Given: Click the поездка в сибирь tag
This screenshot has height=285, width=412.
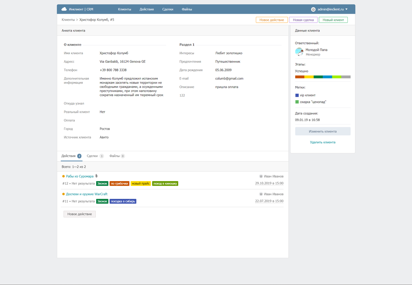Looking at the screenshot, I should tap(123, 201).
